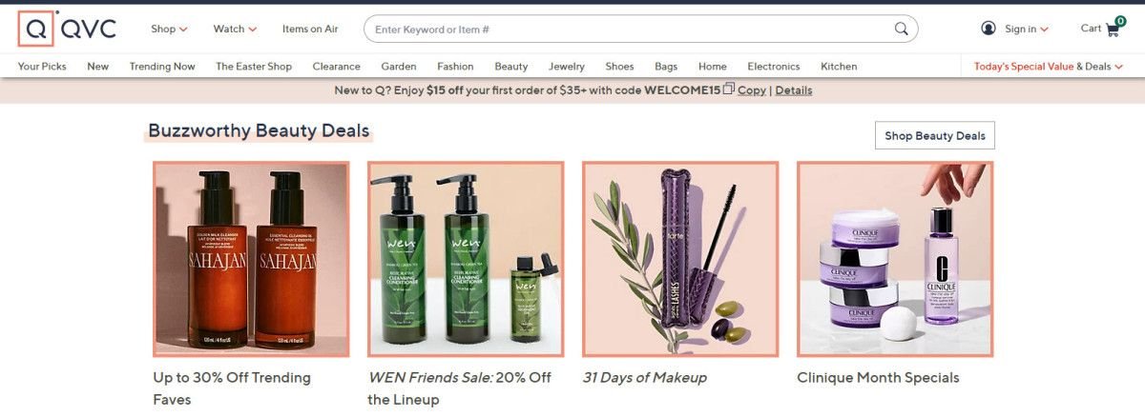The image size is (1145, 417).
Task: Open the Clinique Month Specials image
Action: pos(895,259)
